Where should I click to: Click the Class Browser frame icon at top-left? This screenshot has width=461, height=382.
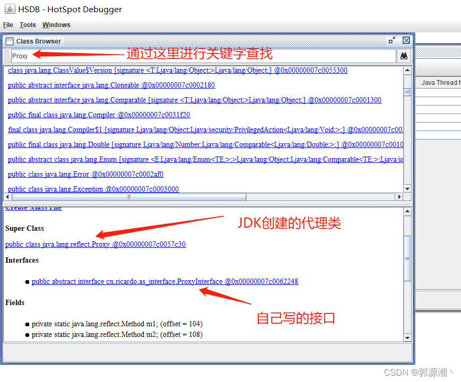coord(9,41)
